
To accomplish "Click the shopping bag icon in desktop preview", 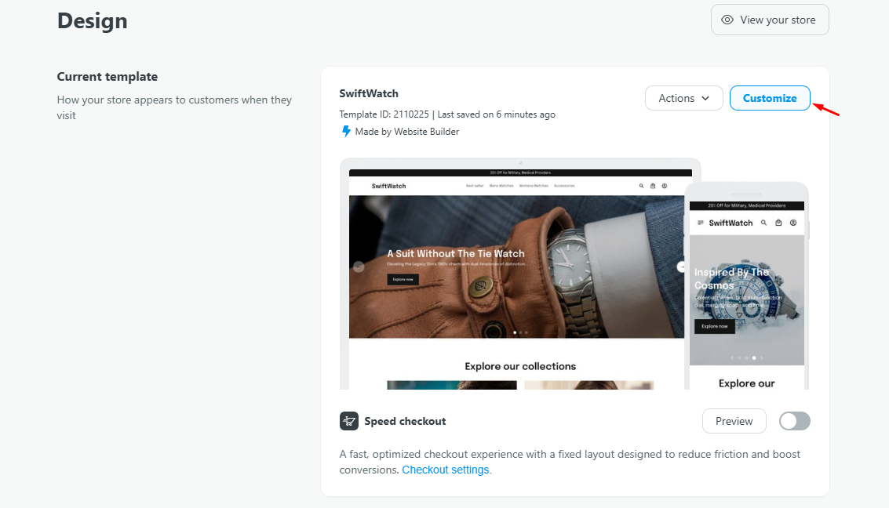I will tap(652, 186).
